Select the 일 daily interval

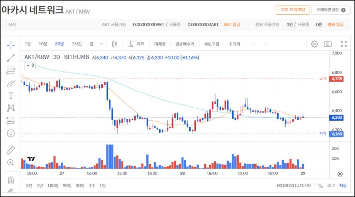[91, 44]
